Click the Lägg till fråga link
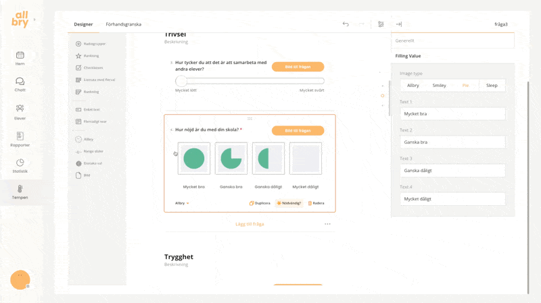 pyautogui.click(x=250, y=224)
